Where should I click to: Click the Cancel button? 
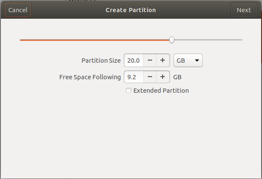[x=18, y=10]
